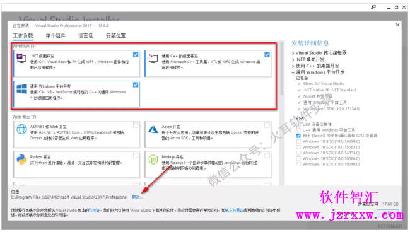Collapse the 通用 Windows 平台开发 details node
Viewport: 410px width, 232px height.
[293, 72]
